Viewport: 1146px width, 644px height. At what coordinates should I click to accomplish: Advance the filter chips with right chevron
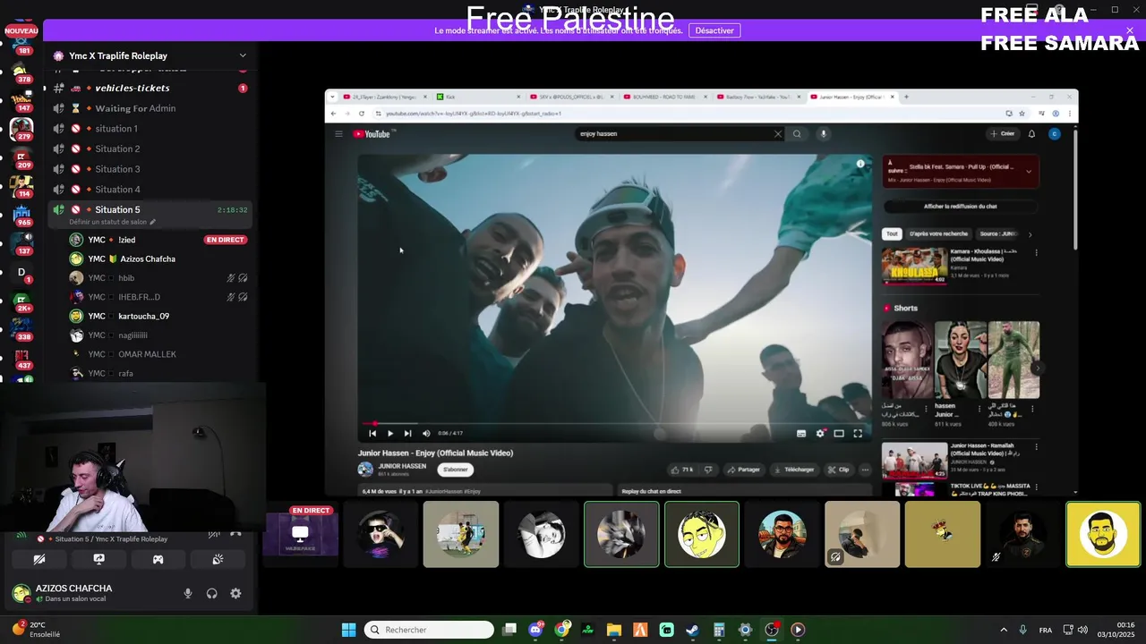(1030, 234)
